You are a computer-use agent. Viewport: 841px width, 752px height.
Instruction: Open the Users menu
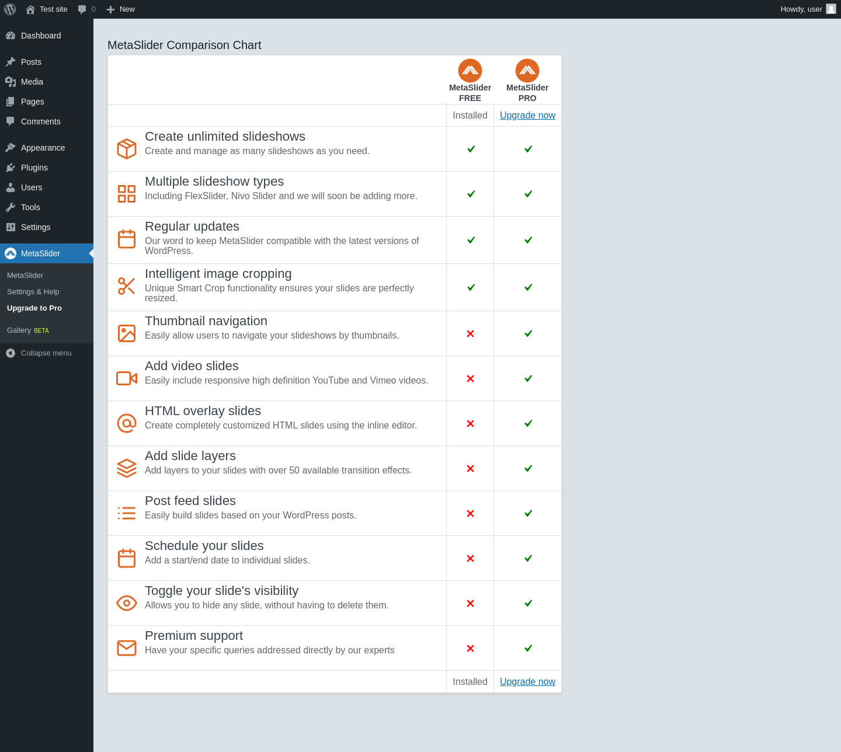(47, 187)
